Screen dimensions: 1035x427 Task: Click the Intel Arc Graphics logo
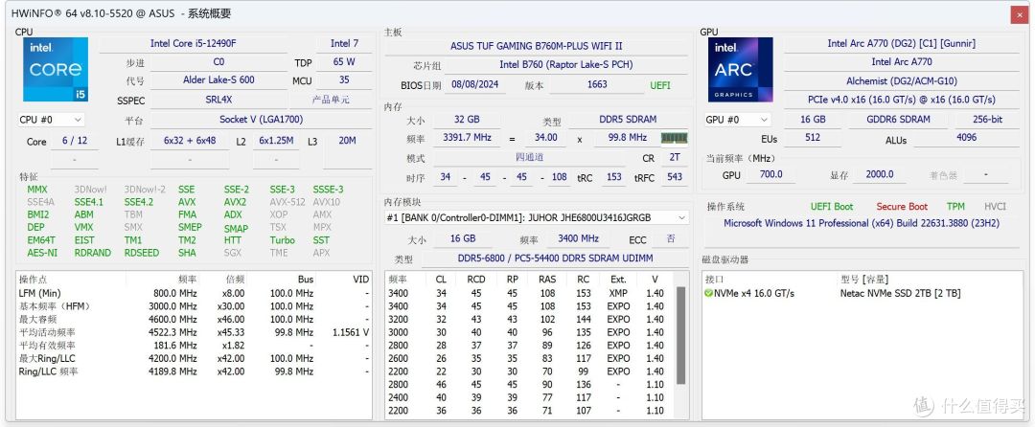741,69
